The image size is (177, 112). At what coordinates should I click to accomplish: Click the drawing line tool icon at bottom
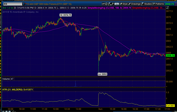pos(13,111)
